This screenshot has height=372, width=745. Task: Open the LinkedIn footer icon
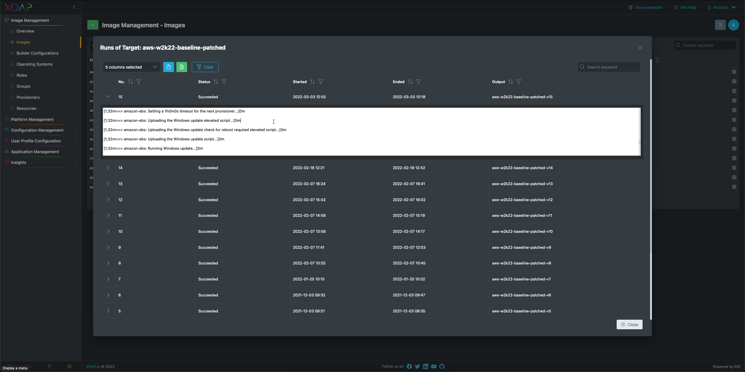pyautogui.click(x=425, y=366)
